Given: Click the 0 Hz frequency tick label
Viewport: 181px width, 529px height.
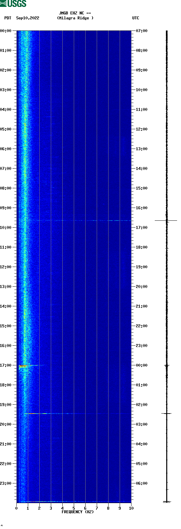Looking at the screenshot, I should click(16, 508).
